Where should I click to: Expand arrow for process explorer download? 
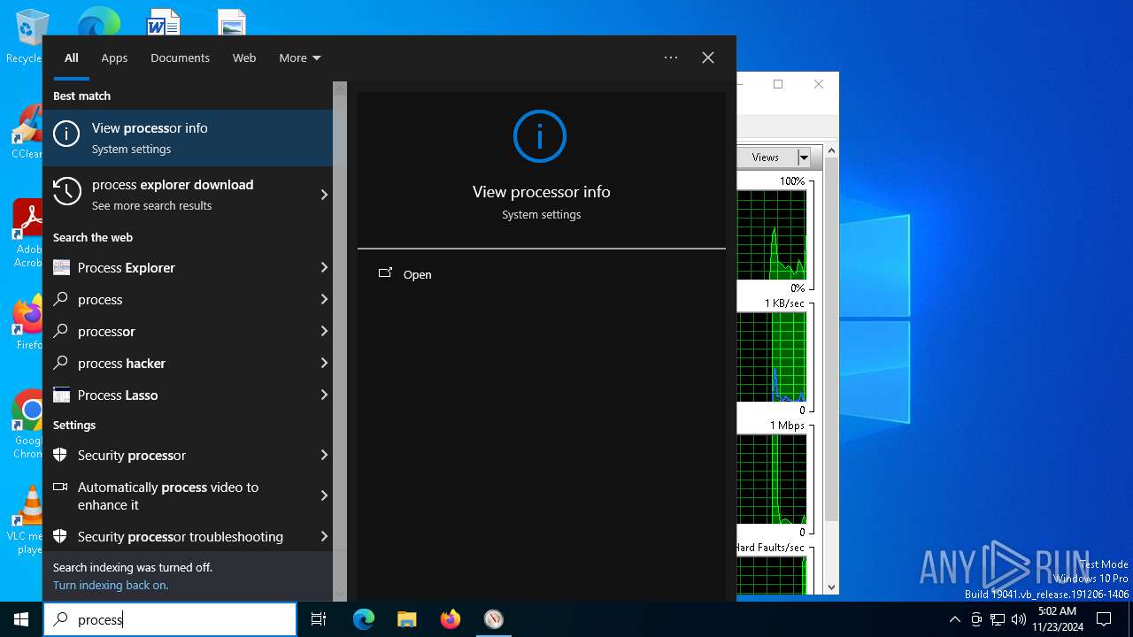[324, 195]
